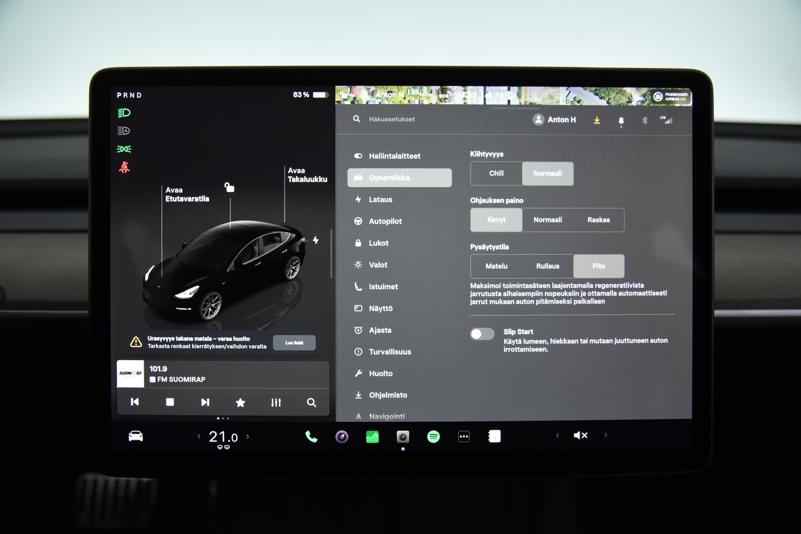Tap the left arrow beside the temperature display
This screenshot has height=534, width=801.
(x=198, y=436)
